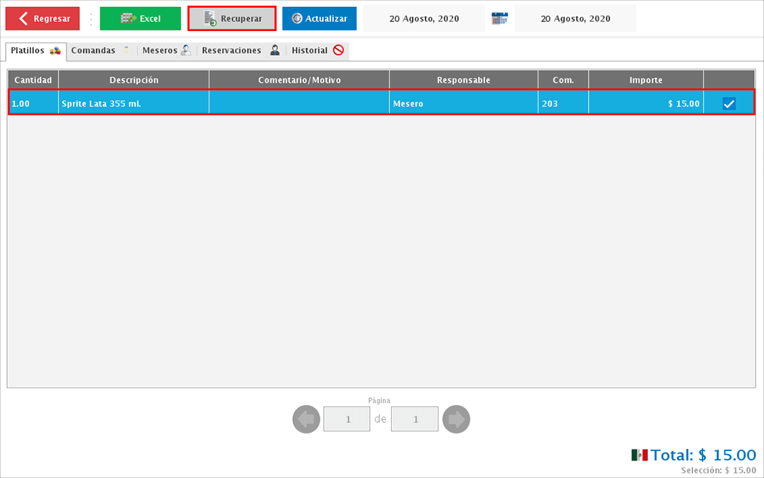
Task: Click the Regresar back button
Action: click(42, 18)
